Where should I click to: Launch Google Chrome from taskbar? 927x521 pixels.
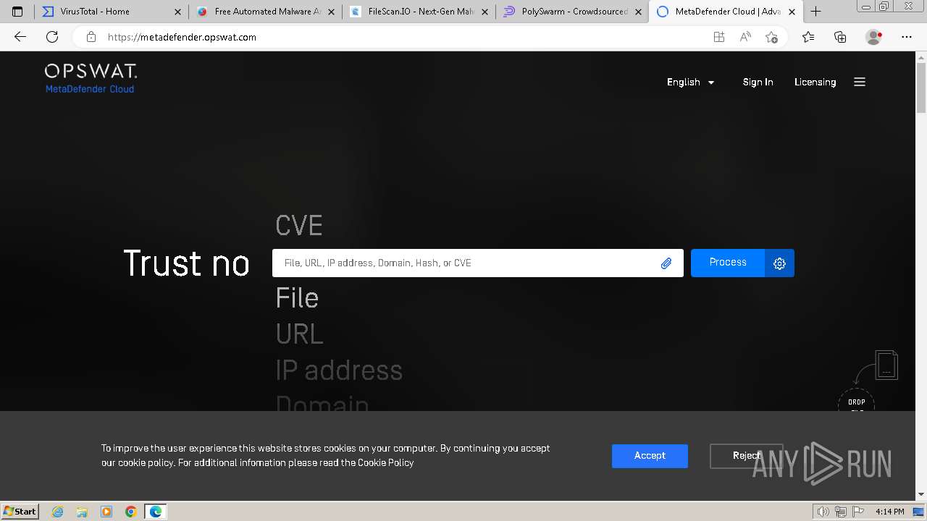click(x=131, y=512)
